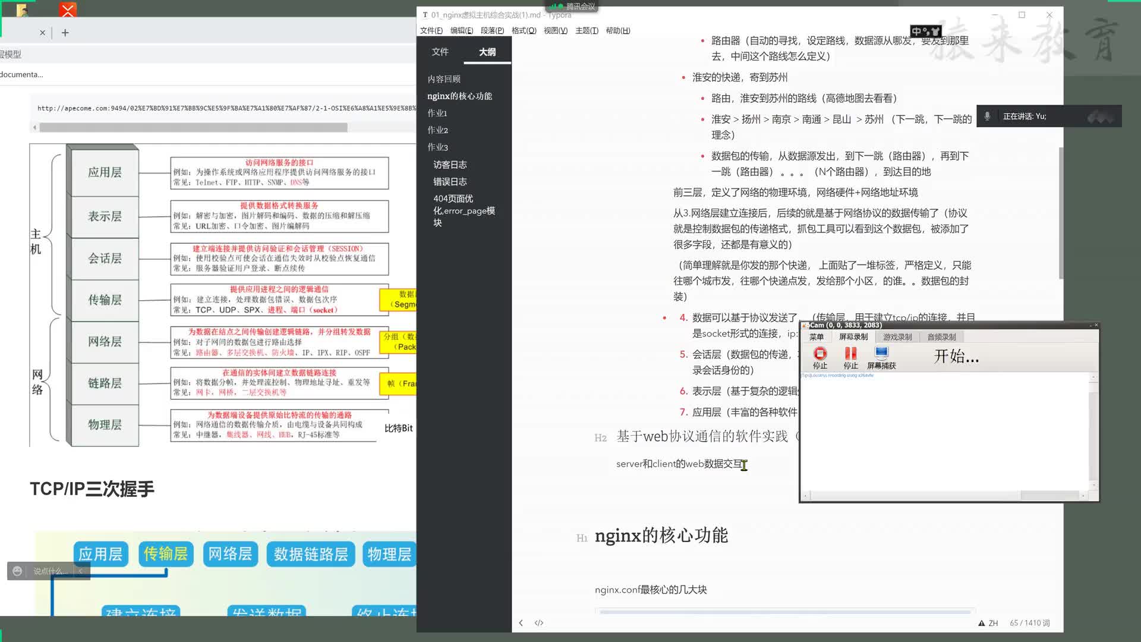Screen dimensions: 1141x642
Task: Open a new browser tab with plus
Action: coord(65,33)
